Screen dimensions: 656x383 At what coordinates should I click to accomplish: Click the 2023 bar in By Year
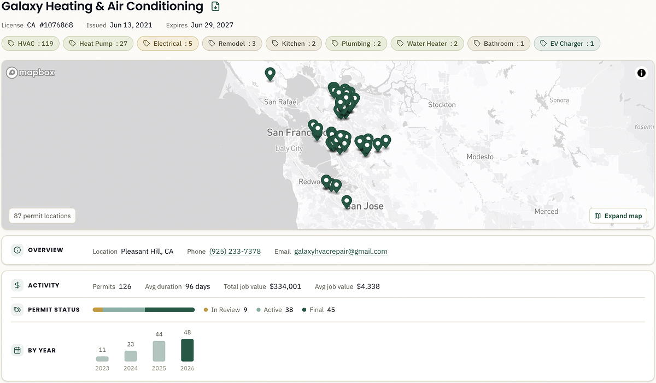(102, 359)
